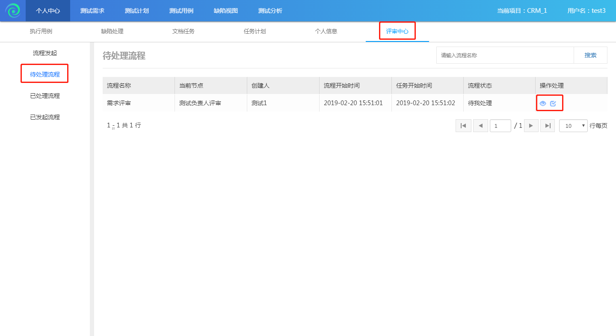
Task: Jump to last page of results
Action: coord(548,126)
